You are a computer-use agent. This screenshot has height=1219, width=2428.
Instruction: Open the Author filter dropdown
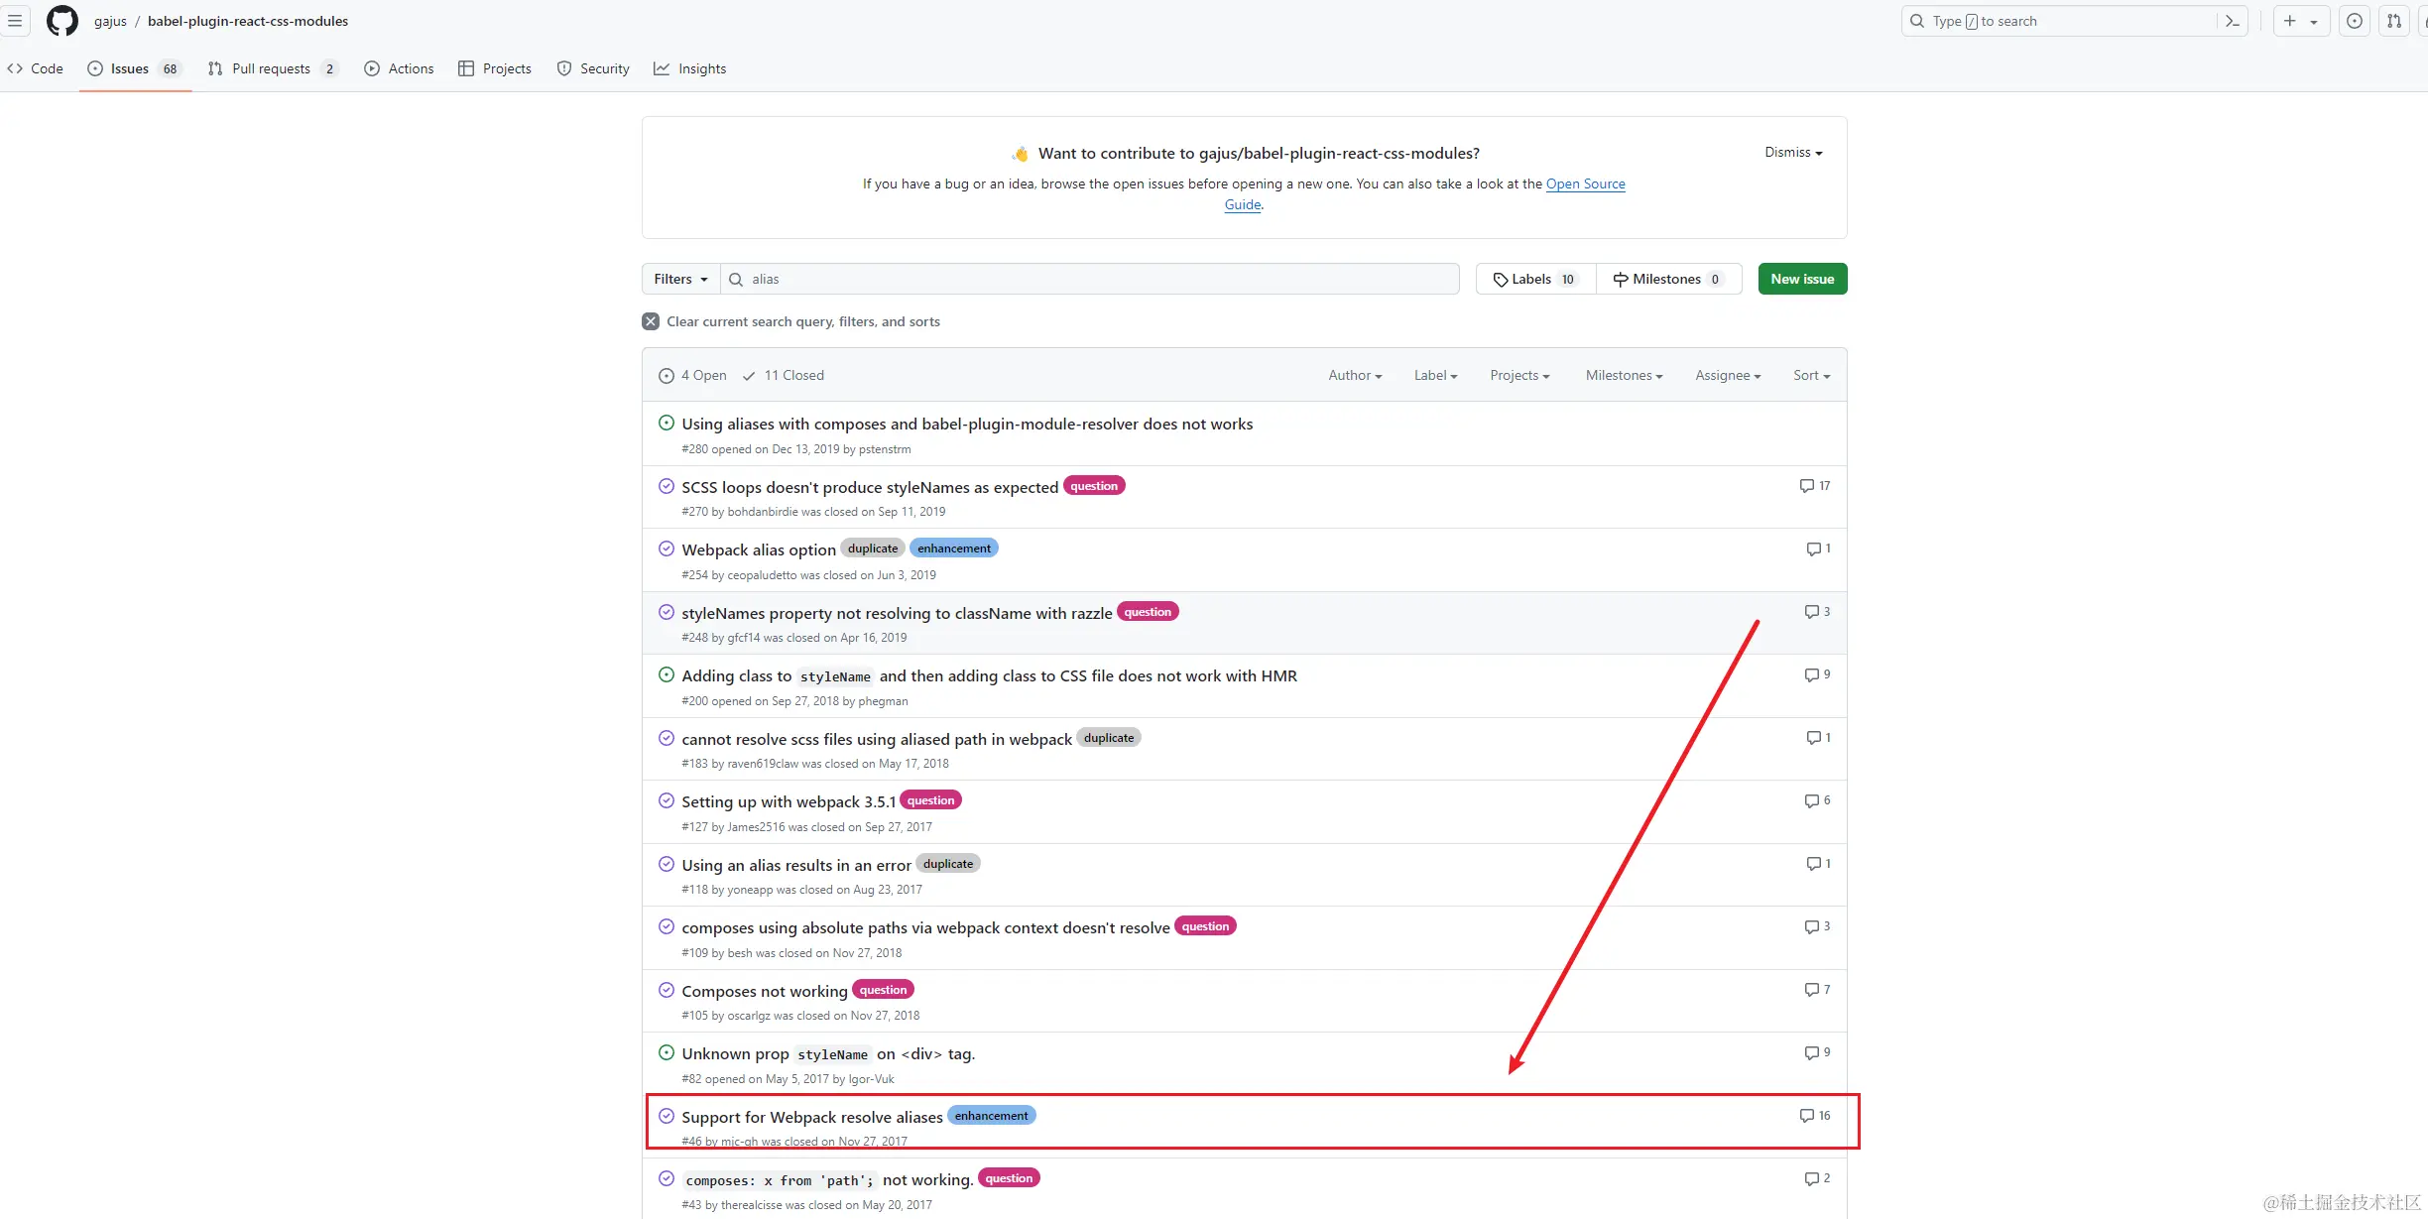[1355, 375]
